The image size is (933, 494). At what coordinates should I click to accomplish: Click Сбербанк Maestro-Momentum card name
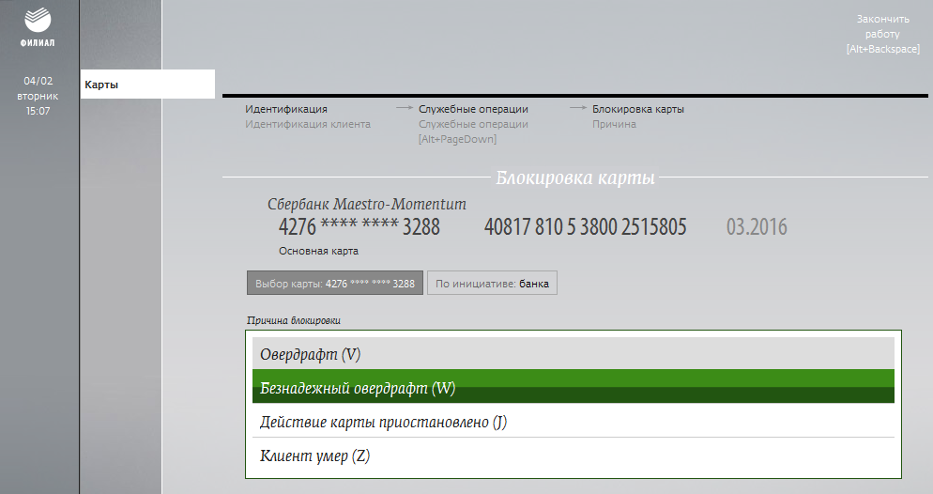point(366,204)
